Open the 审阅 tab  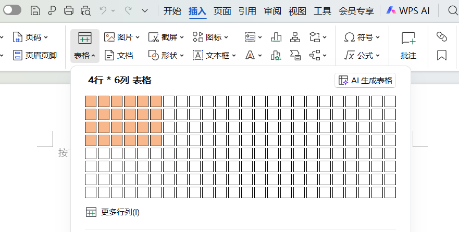[x=272, y=11]
